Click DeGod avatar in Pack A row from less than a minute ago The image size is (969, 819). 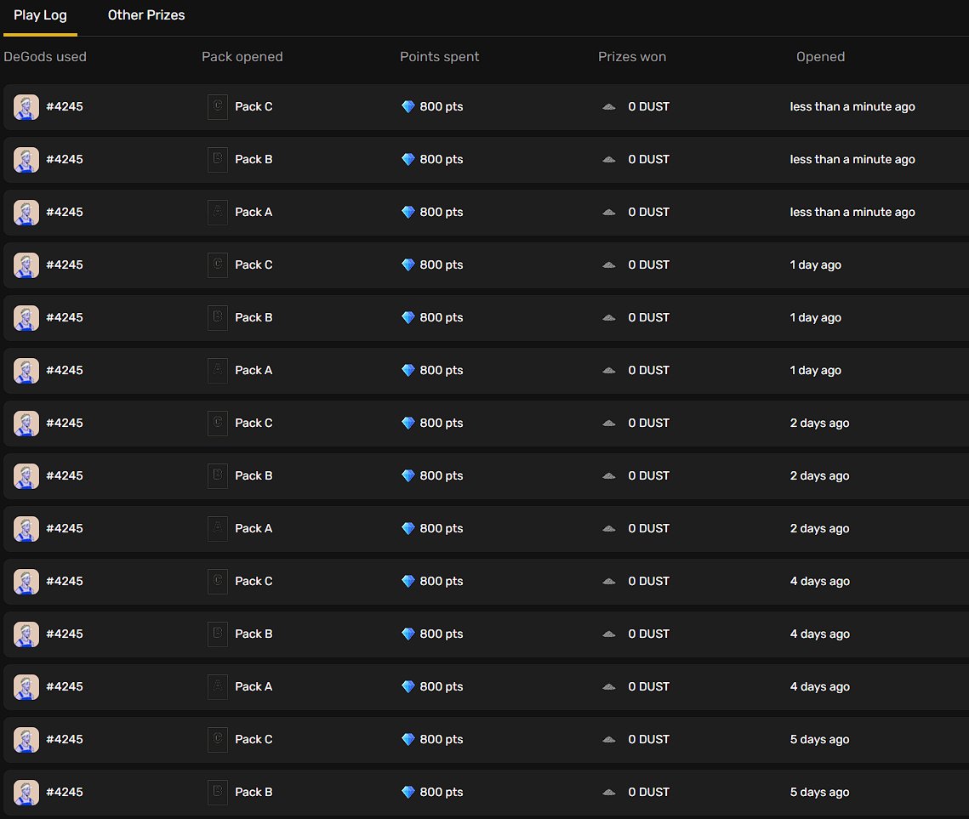[x=26, y=212]
